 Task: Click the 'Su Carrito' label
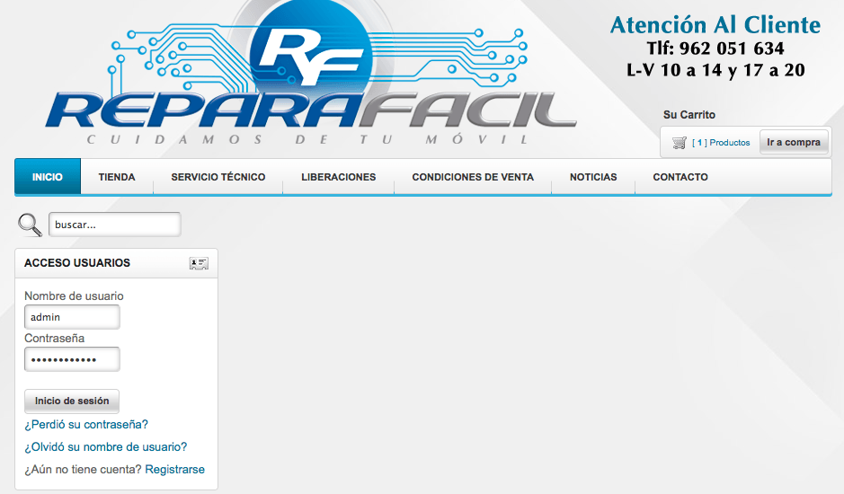pyautogui.click(x=689, y=115)
